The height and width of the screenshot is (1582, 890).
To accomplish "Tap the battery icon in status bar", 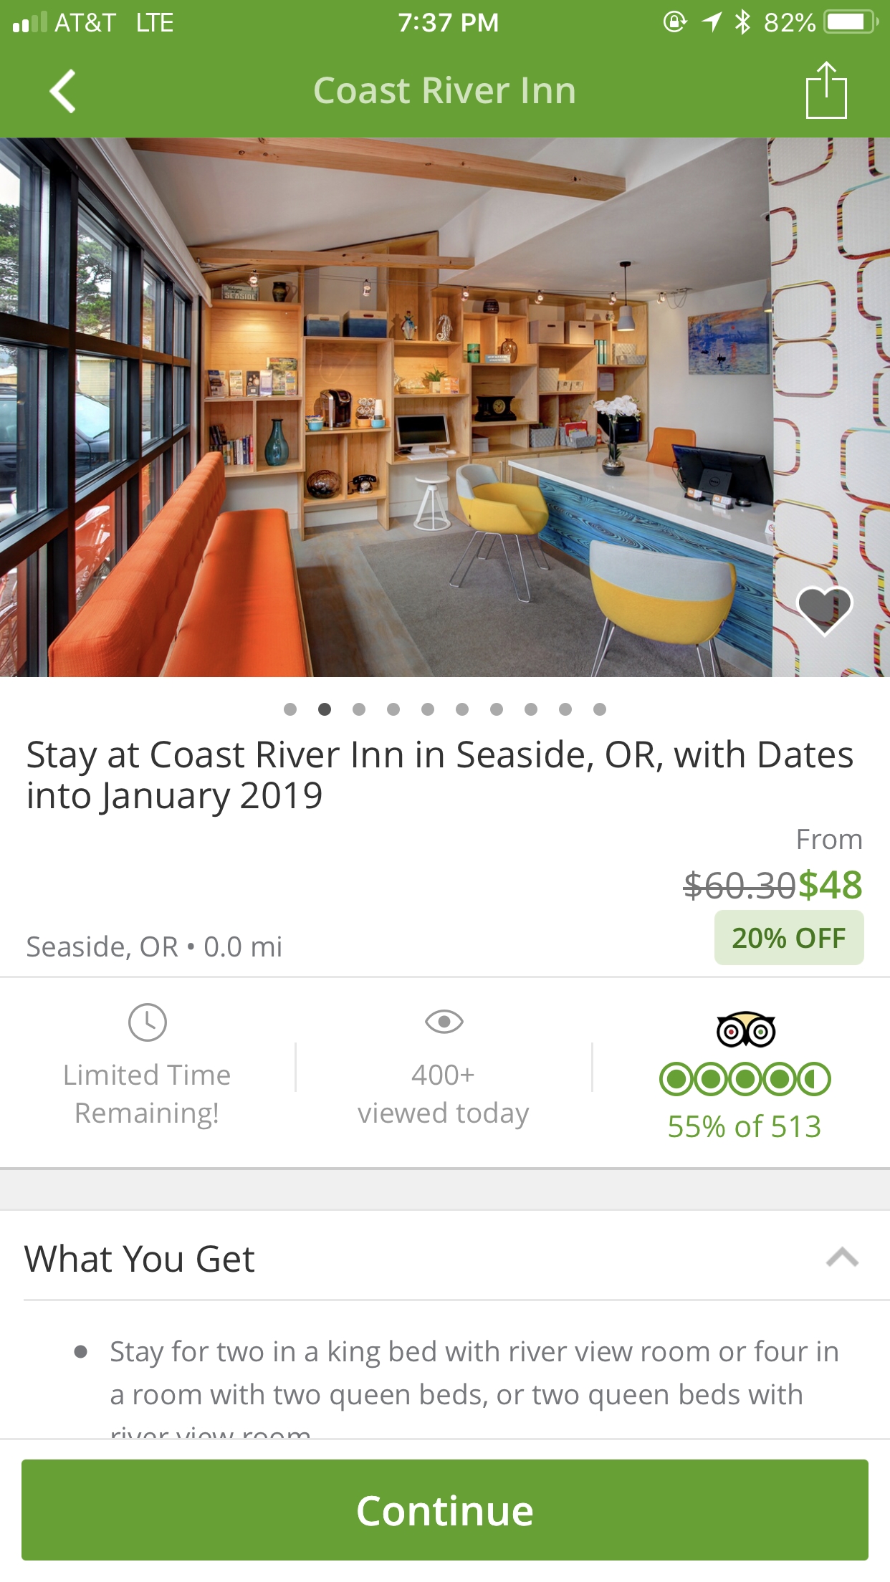I will point(851,22).
